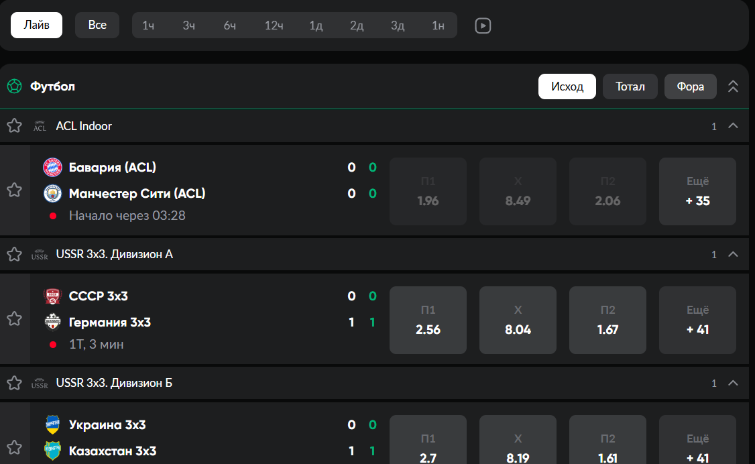Bet on П1 2.7 for Украина
This screenshot has height=464, width=755.
[x=428, y=439]
